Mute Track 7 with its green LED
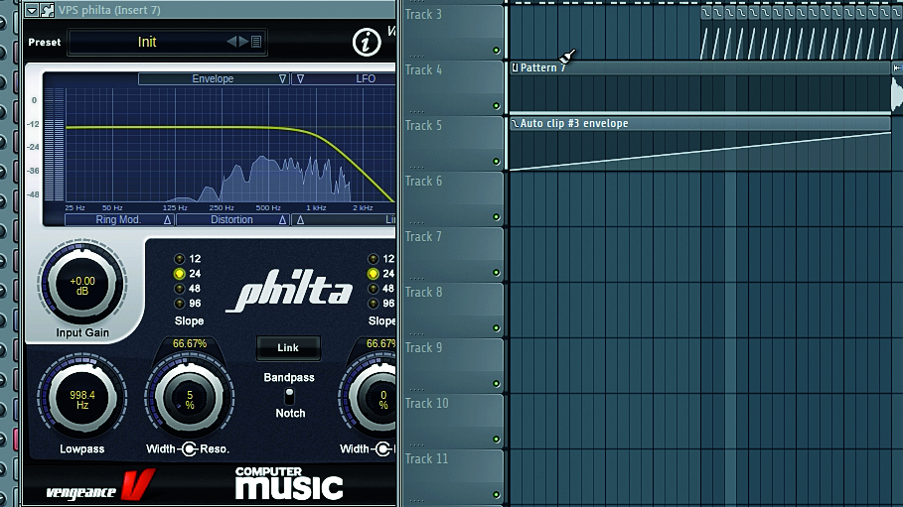Image resolution: width=903 pixels, height=507 pixels. click(x=496, y=273)
